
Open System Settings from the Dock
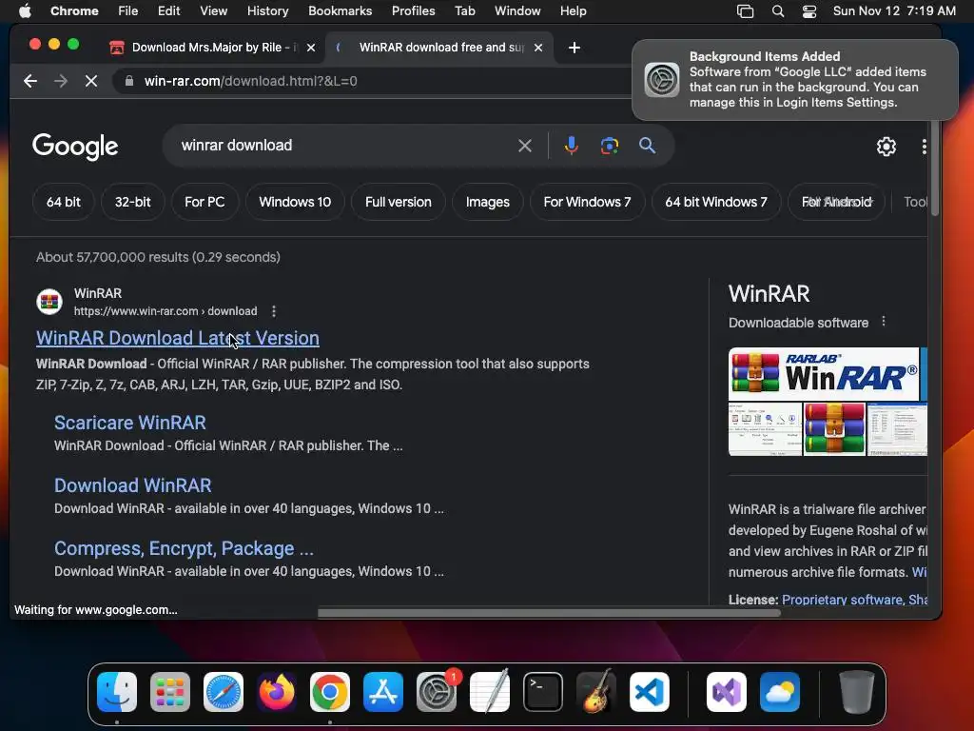[x=437, y=691]
